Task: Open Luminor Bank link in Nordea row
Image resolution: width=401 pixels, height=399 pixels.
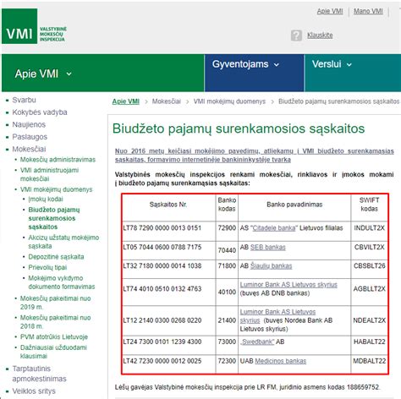Action: [277, 316]
